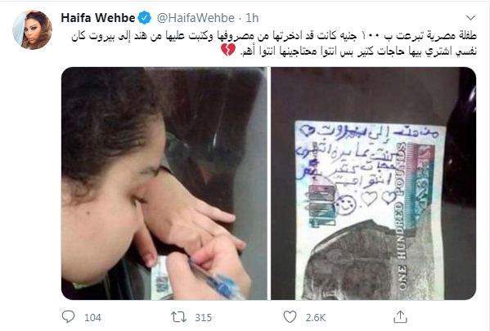Click the 104 replies count
The height and width of the screenshot is (331, 490).
point(92,318)
